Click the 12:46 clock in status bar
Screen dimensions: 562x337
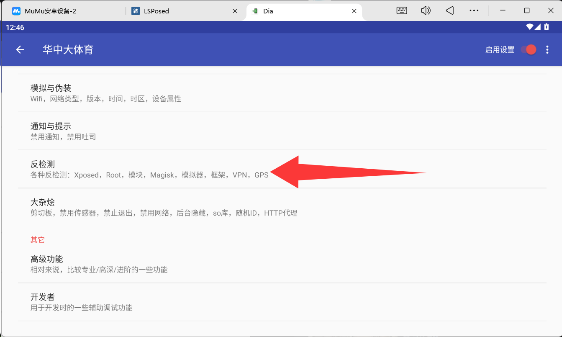pos(15,28)
